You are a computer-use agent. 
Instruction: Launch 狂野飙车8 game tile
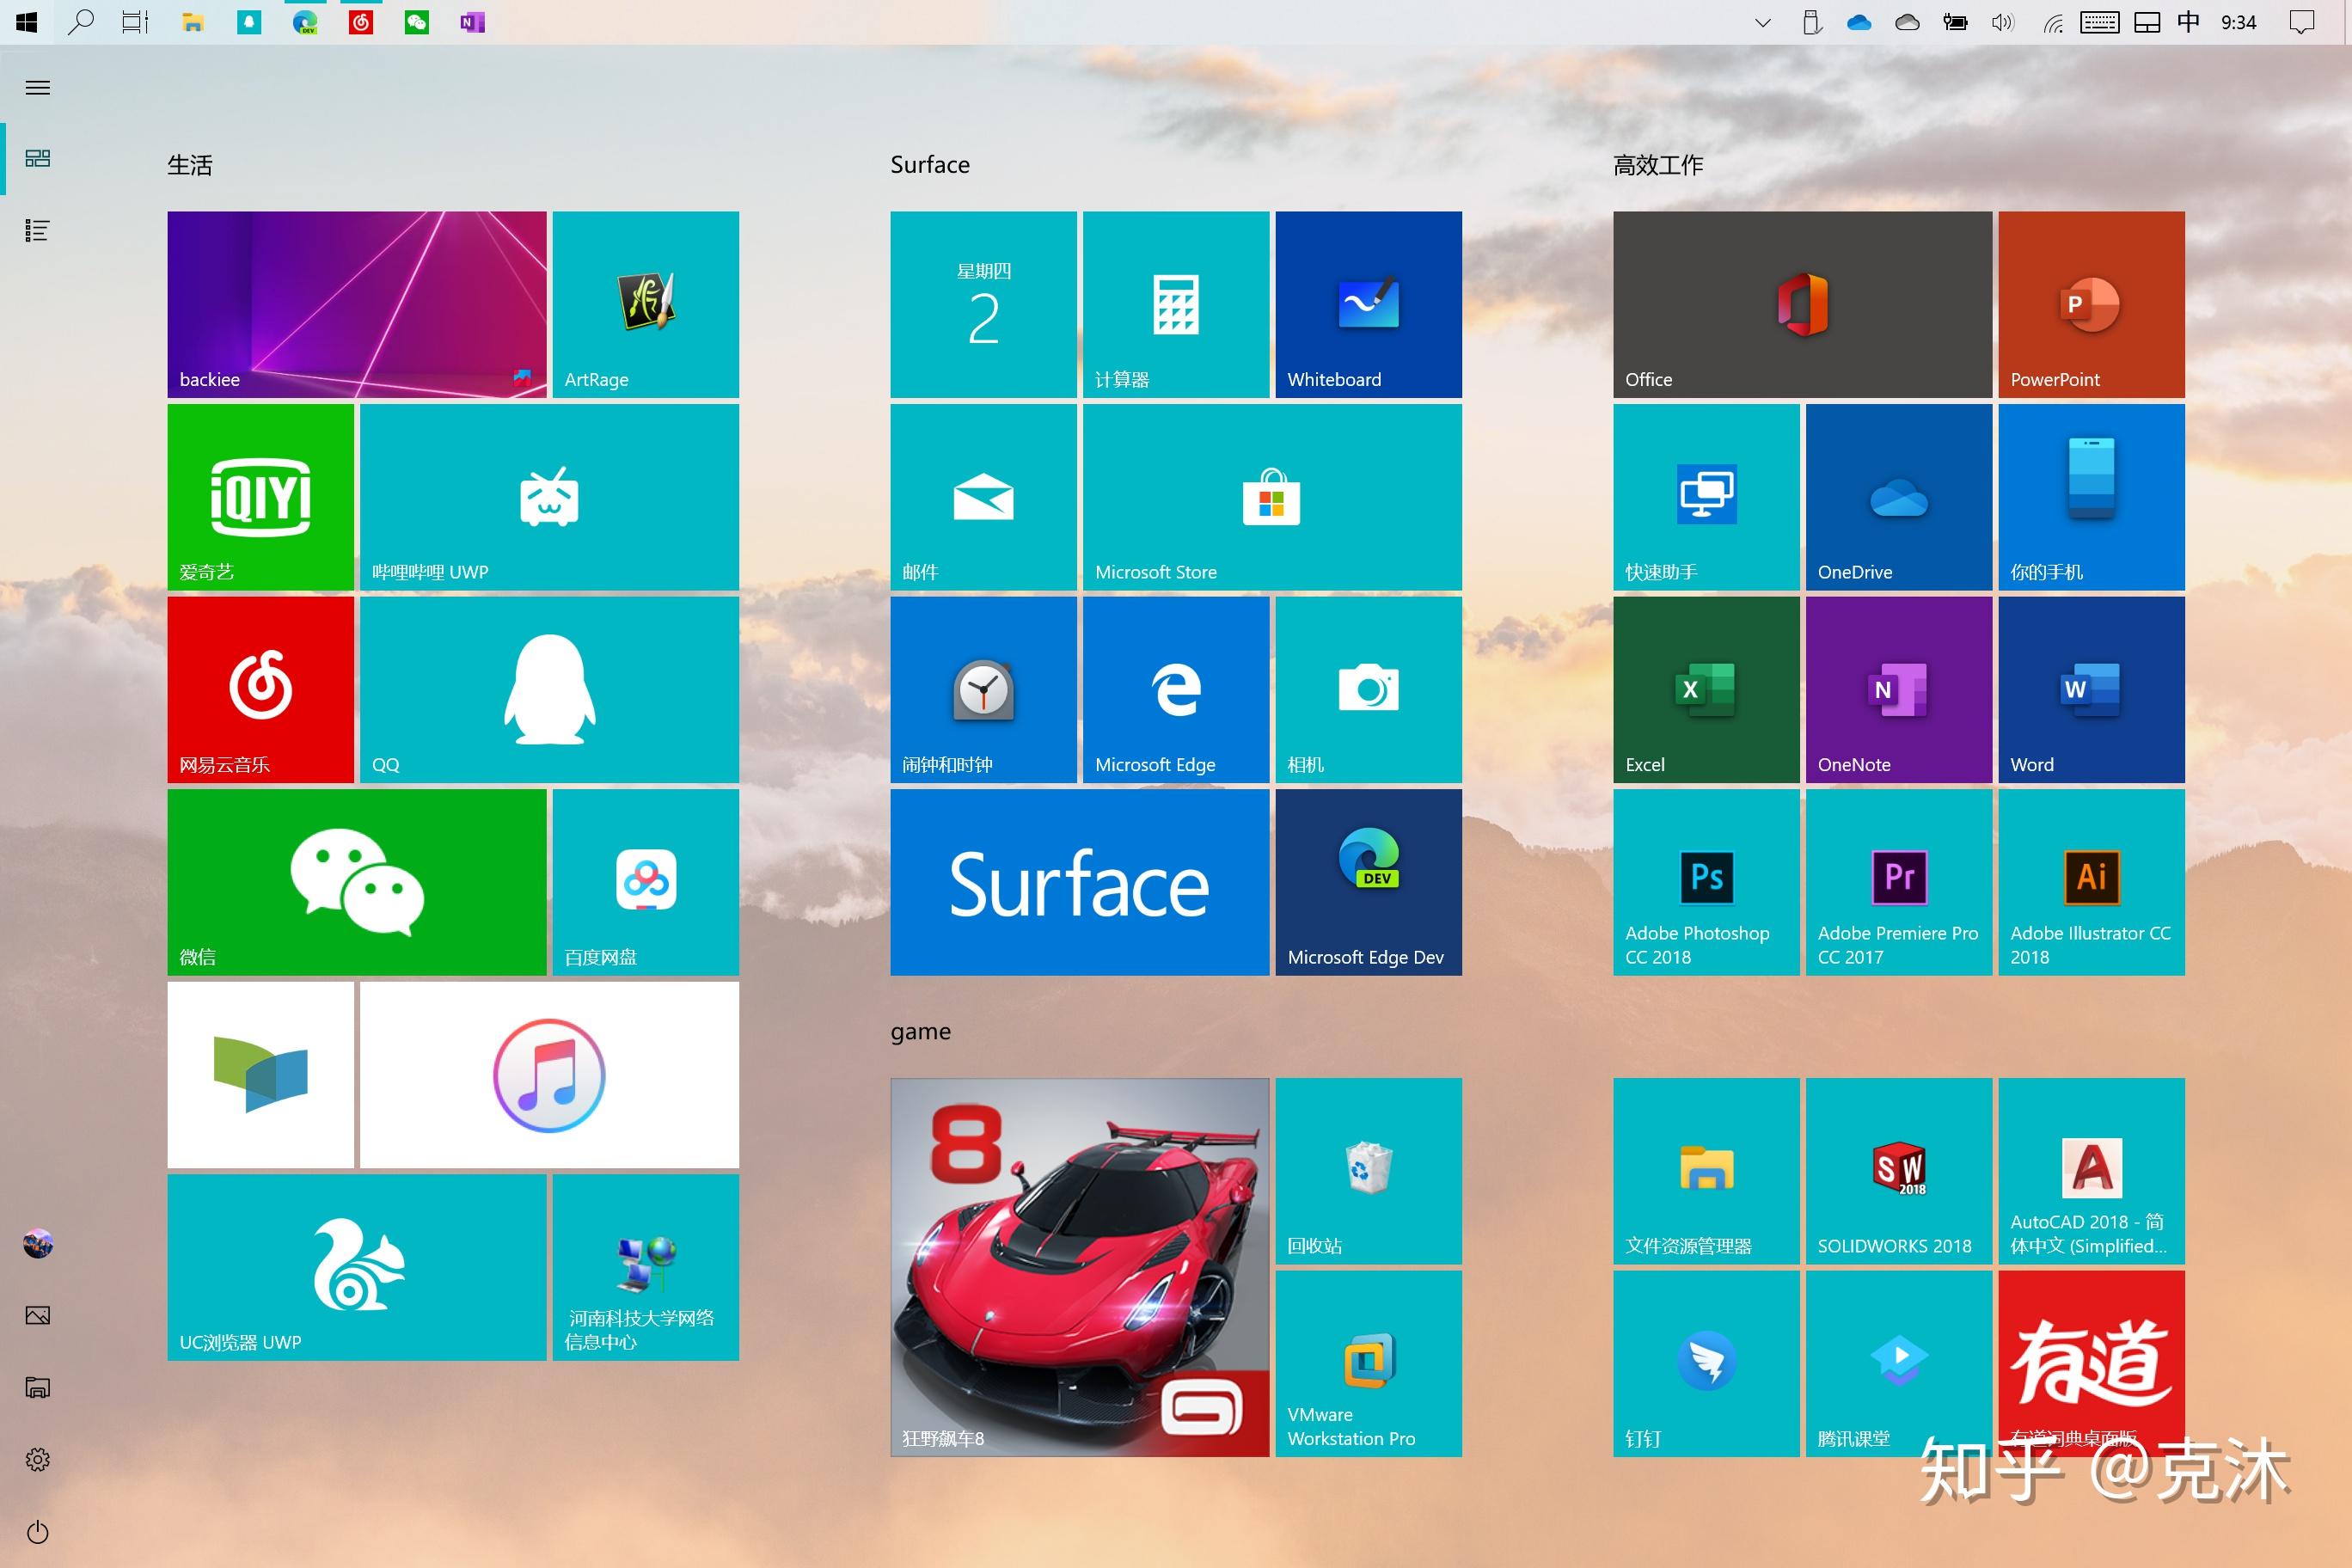1080,1267
